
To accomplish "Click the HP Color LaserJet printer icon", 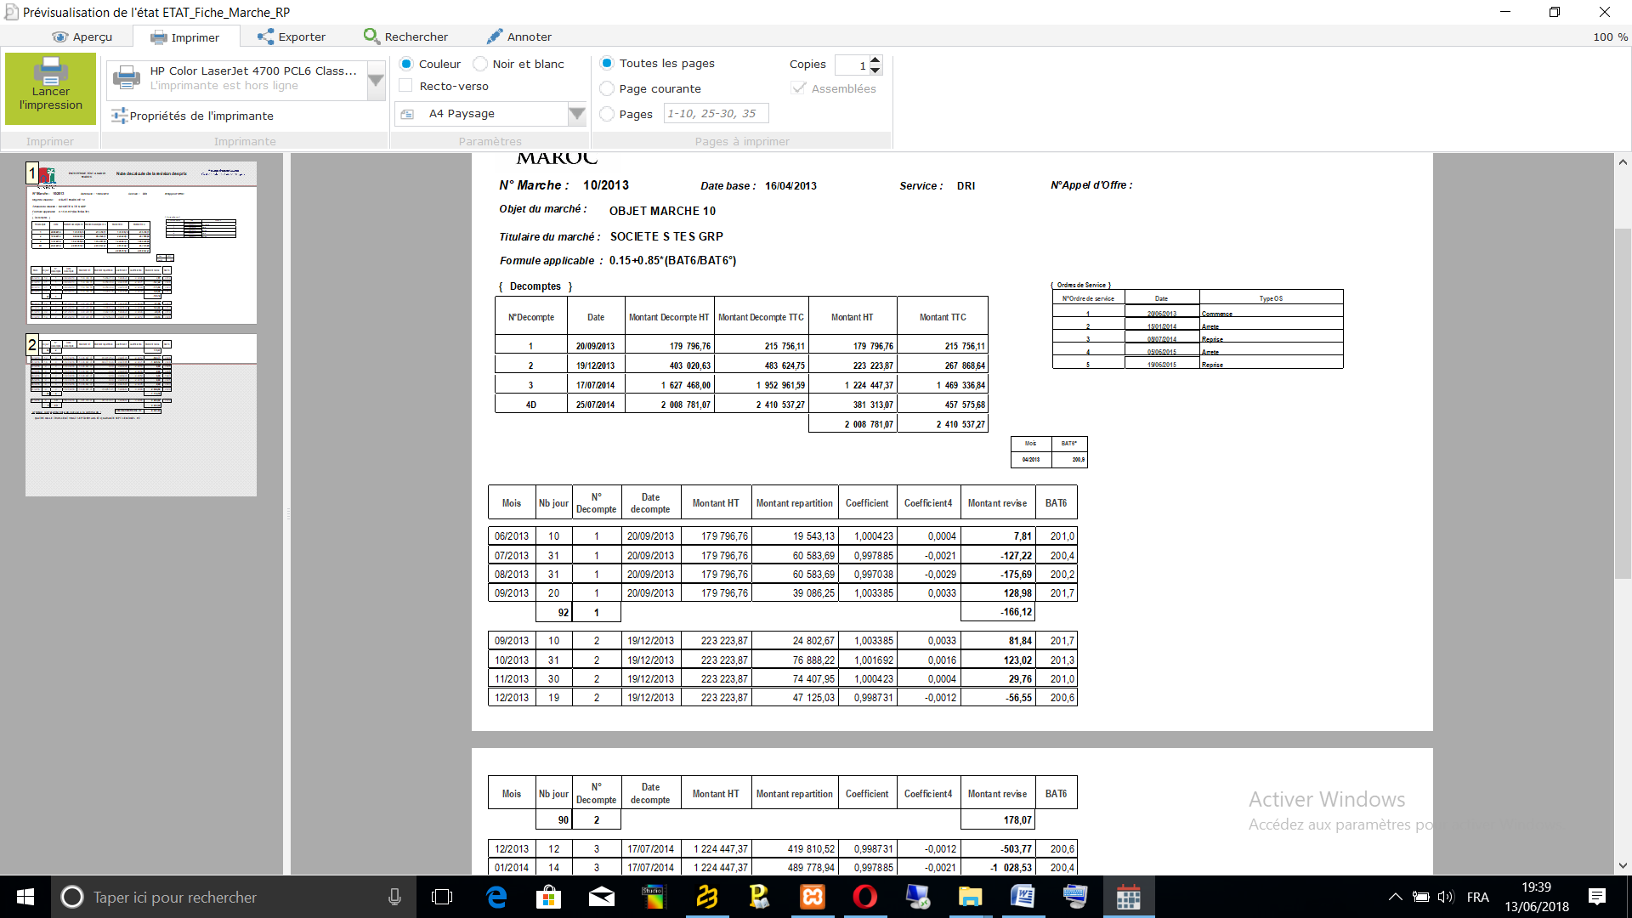I will [127, 78].
